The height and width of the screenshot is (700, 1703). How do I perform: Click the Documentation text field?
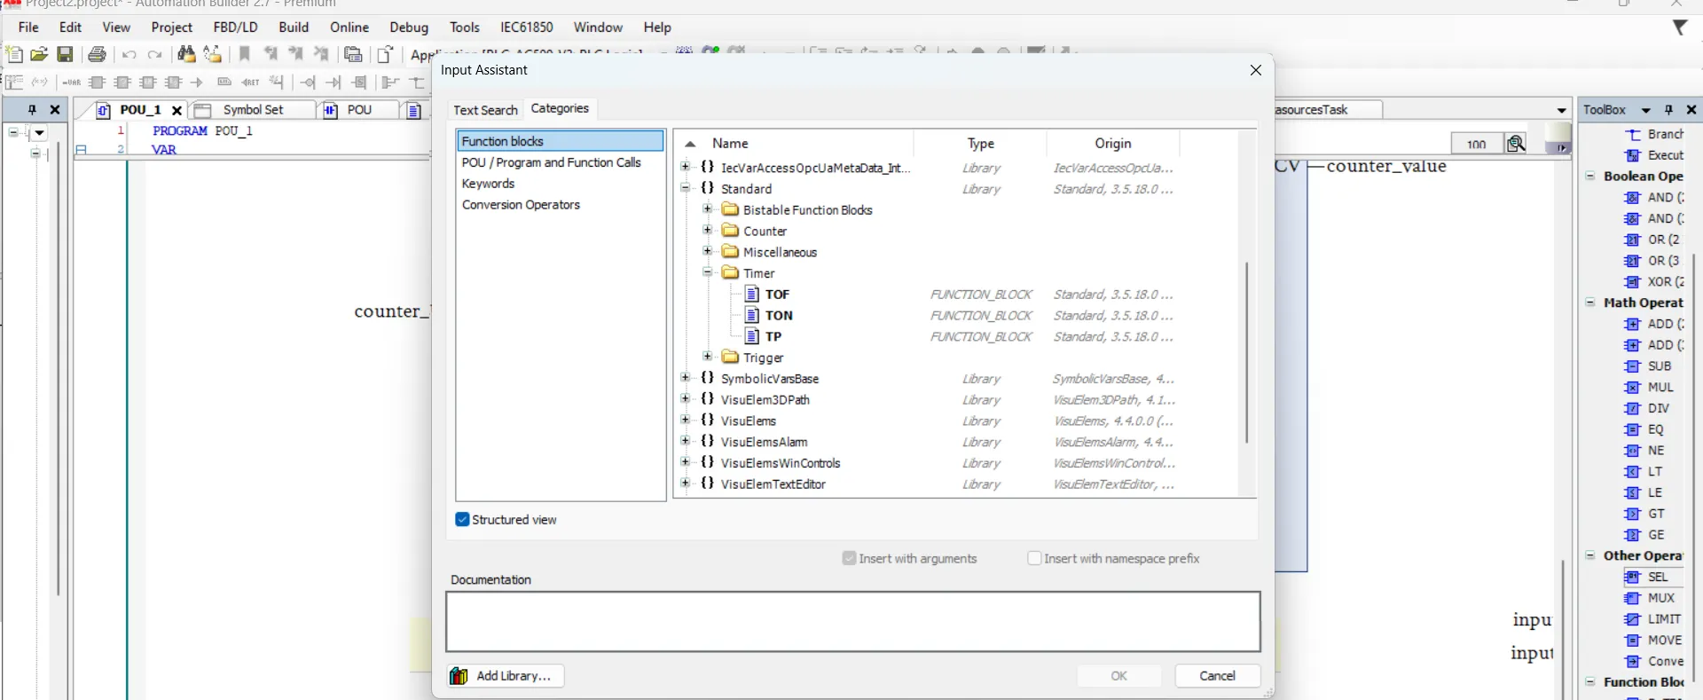[852, 622]
